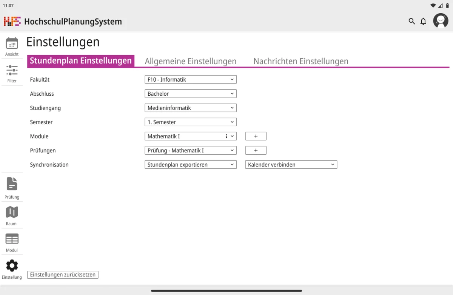Click the search magnifier icon
The height and width of the screenshot is (295, 453).
[412, 21]
